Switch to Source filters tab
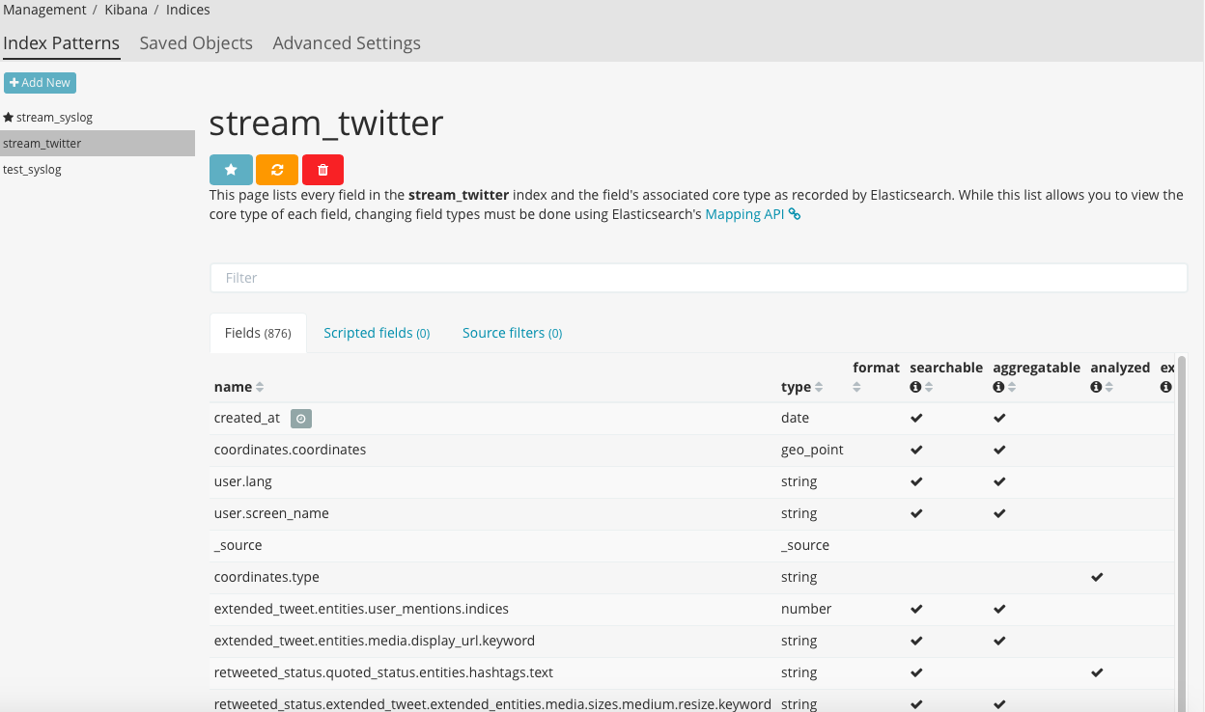 [x=512, y=333]
